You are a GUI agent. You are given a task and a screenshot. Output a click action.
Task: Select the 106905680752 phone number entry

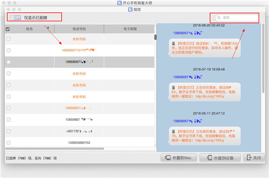click(79, 143)
